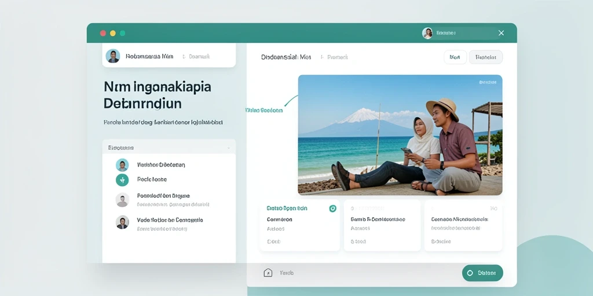The height and width of the screenshot is (296, 593).
Task: Click the red traffic-light button
Action: 103,33
